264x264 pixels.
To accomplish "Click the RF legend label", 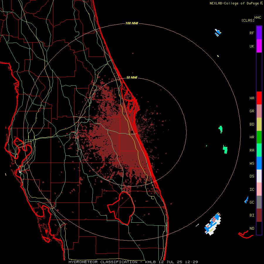I will pyautogui.click(x=252, y=33).
